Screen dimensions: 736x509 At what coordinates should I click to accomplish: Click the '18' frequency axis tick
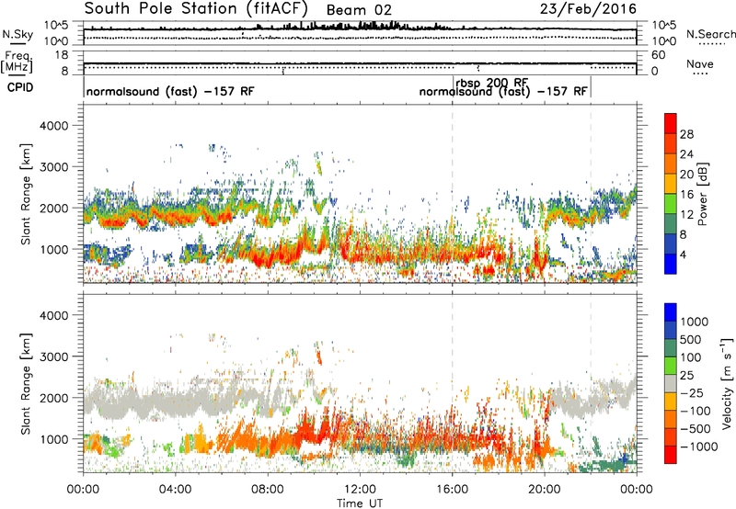coord(62,55)
